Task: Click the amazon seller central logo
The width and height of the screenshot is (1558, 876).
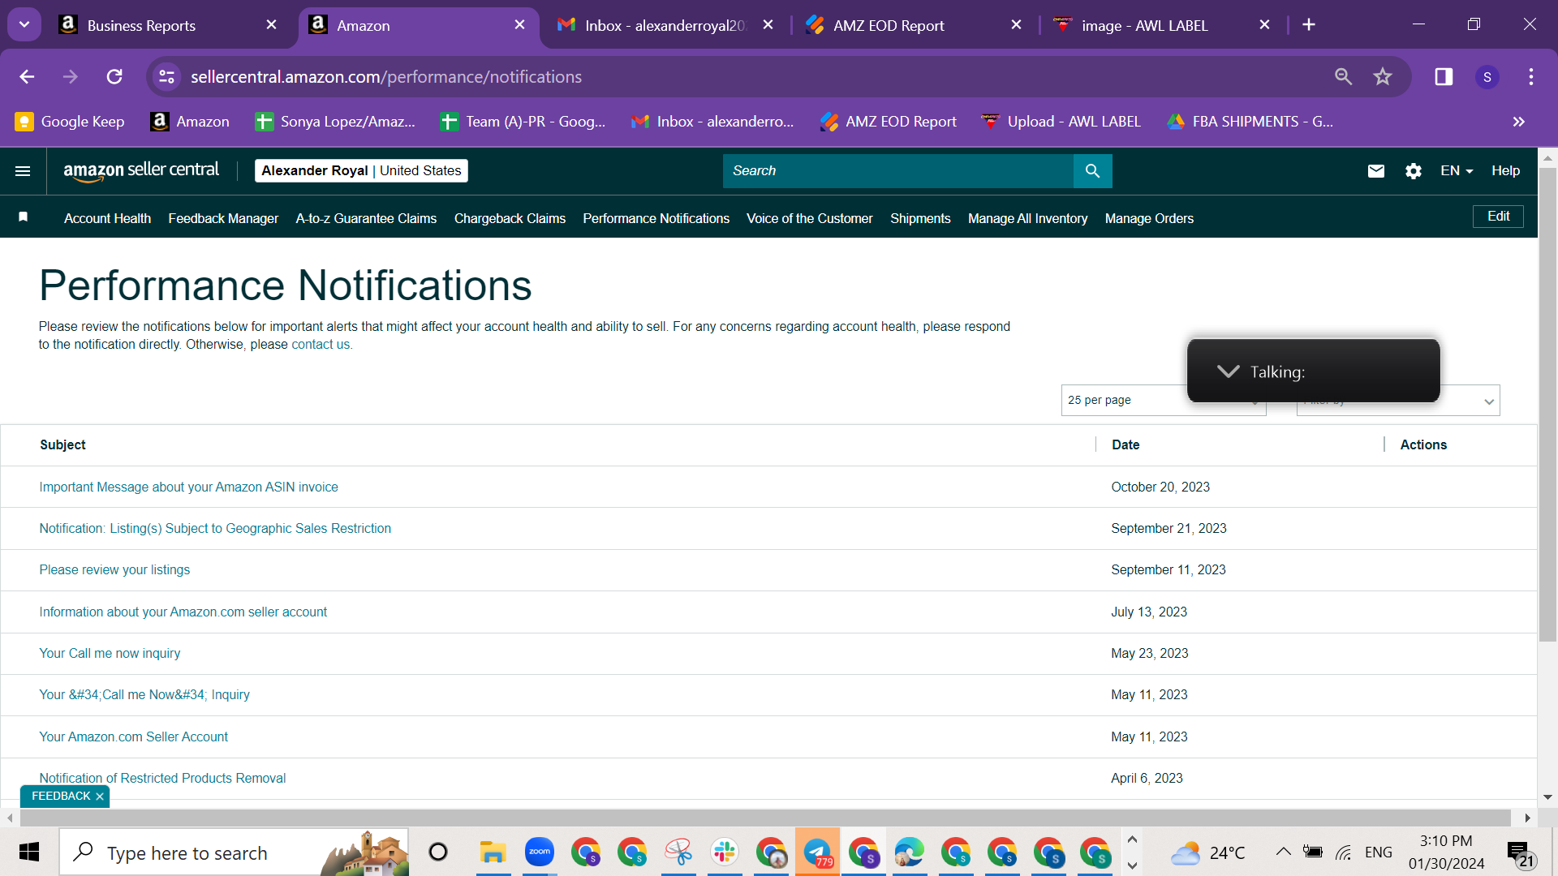Action: tap(141, 170)
